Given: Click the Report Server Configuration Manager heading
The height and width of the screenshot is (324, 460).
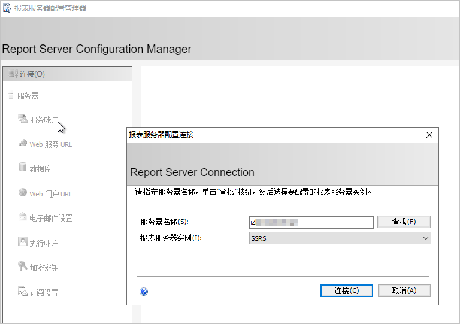Looking at the screenshot, I should click(96, 49).
